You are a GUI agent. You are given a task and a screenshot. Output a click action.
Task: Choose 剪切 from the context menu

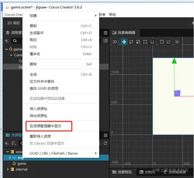pyautogui.click(x=61, y=40)
